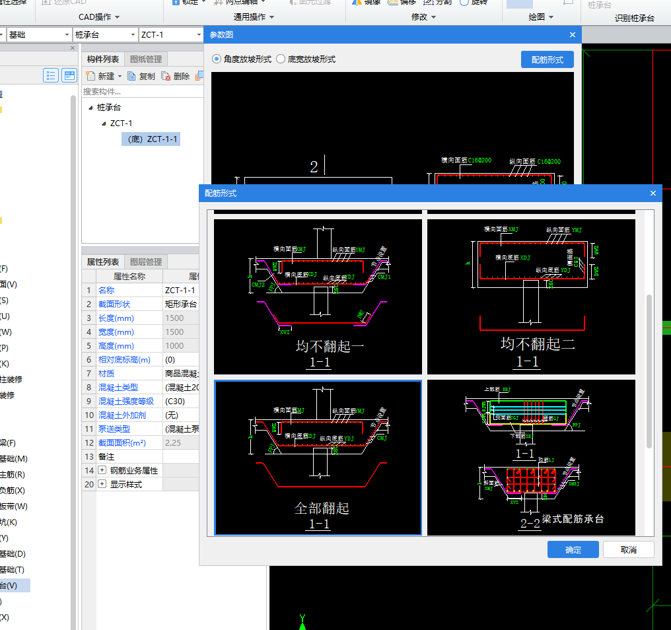The image size is (671, 630).
Task: Click the 长度(mm) property name
Action: pos(116,318)
